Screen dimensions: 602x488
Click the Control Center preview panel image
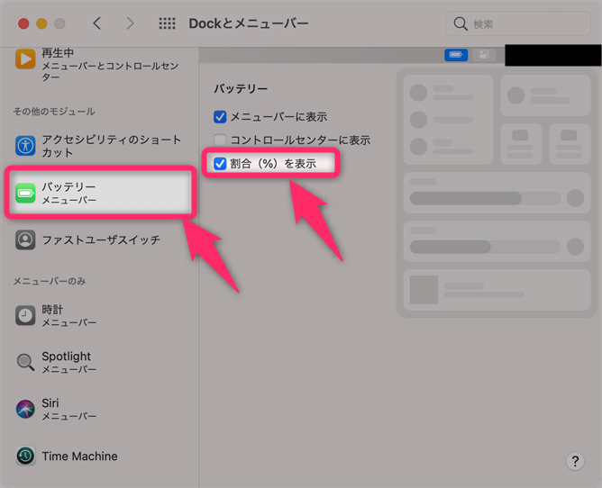point(497,194)
